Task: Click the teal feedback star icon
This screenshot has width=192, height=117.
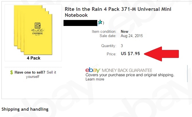Action: [x=100, y=22]
